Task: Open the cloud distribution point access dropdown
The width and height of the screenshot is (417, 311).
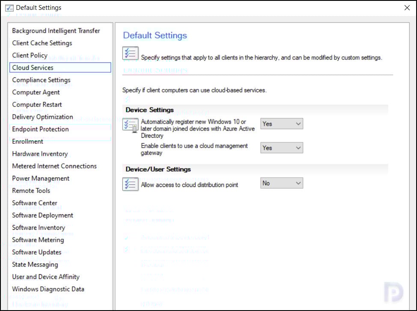Action: pos(282,183)
